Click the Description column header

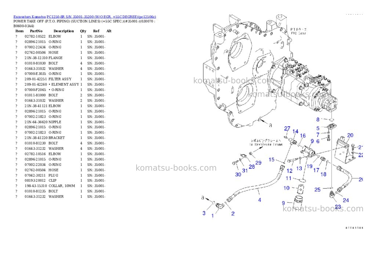[64, 31]
